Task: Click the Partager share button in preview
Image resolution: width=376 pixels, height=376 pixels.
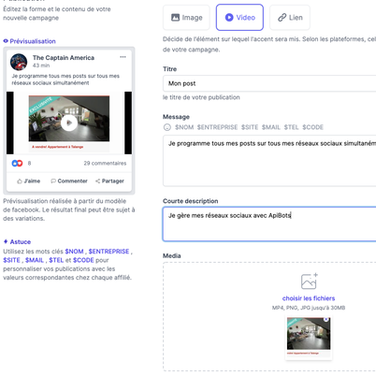Action: [109, 181]
